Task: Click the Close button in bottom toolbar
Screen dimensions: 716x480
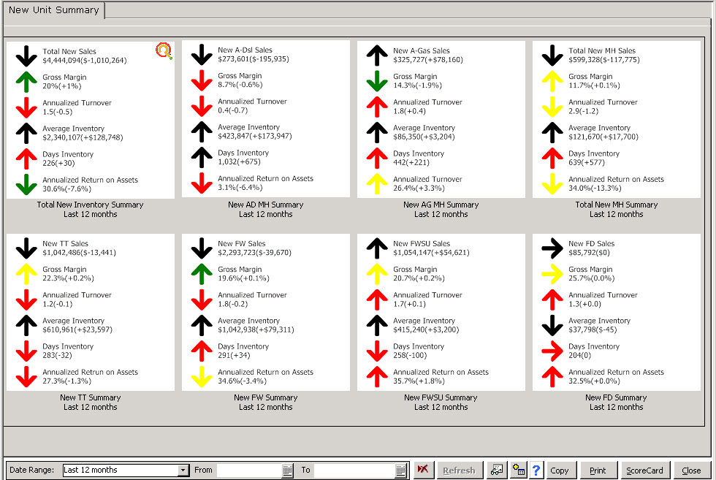Action: pyautogui.click(x=691, y=471)
